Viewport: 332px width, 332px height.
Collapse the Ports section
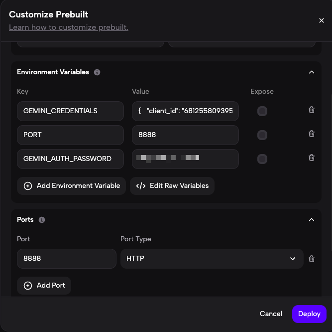(x=312, y=220)
